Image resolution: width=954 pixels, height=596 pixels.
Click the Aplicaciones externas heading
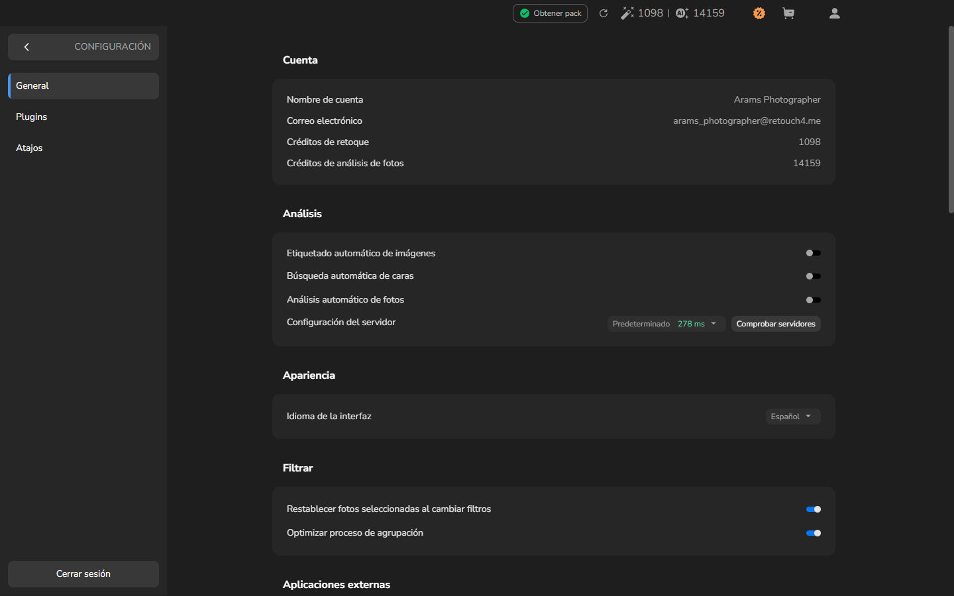tap(337, 584)
